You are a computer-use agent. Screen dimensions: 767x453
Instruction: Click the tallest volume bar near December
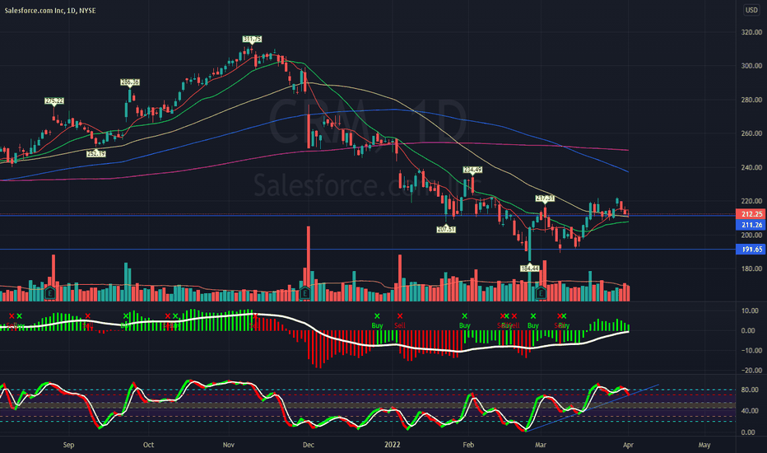309,264
